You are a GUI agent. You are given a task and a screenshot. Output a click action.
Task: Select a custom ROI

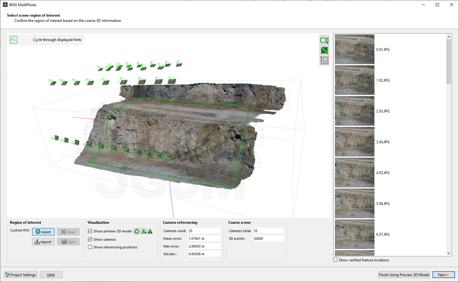point(43,232)
